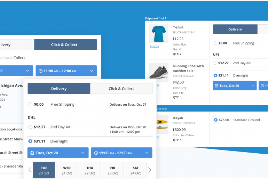Click clock icon in back panel time dropdown
268x179 pixels.
(x=40, y=71)
